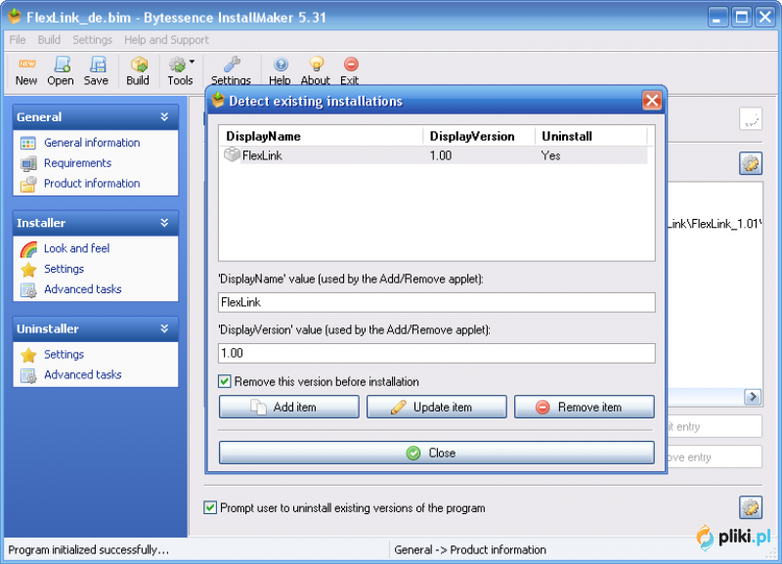782x564 pixels.
Task: Open Requirements link in sidebar
Action: [x=78, y=163]
